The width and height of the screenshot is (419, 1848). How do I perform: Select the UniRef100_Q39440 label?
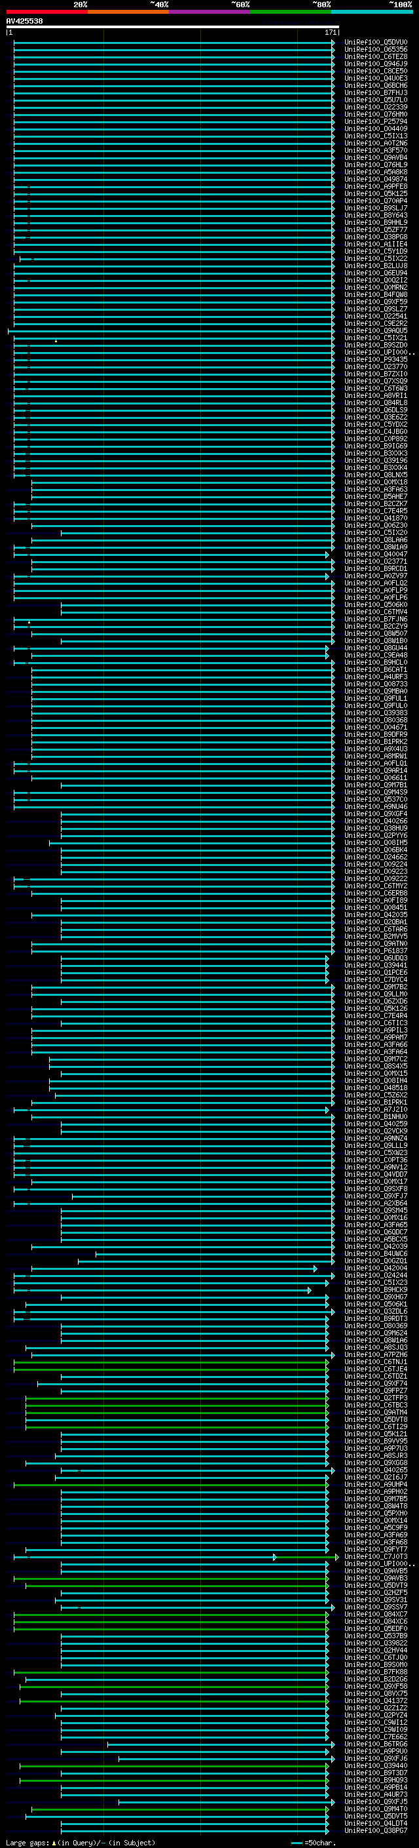(376, 1765)
